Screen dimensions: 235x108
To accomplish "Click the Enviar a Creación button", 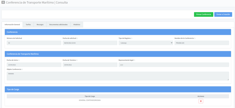I will click(223, 14).
